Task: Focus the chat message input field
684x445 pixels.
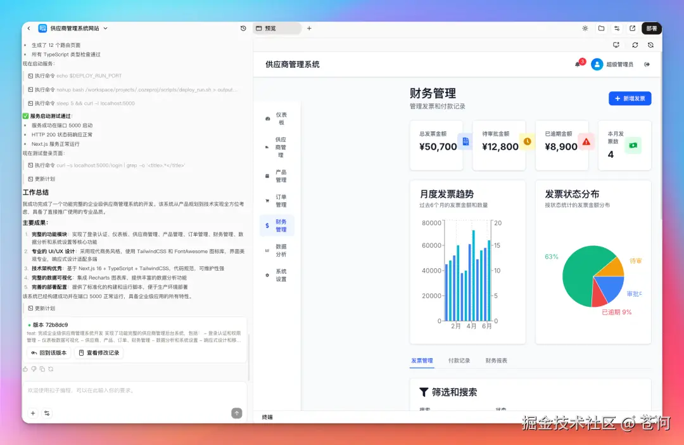Action: click(x=135, y=390)
